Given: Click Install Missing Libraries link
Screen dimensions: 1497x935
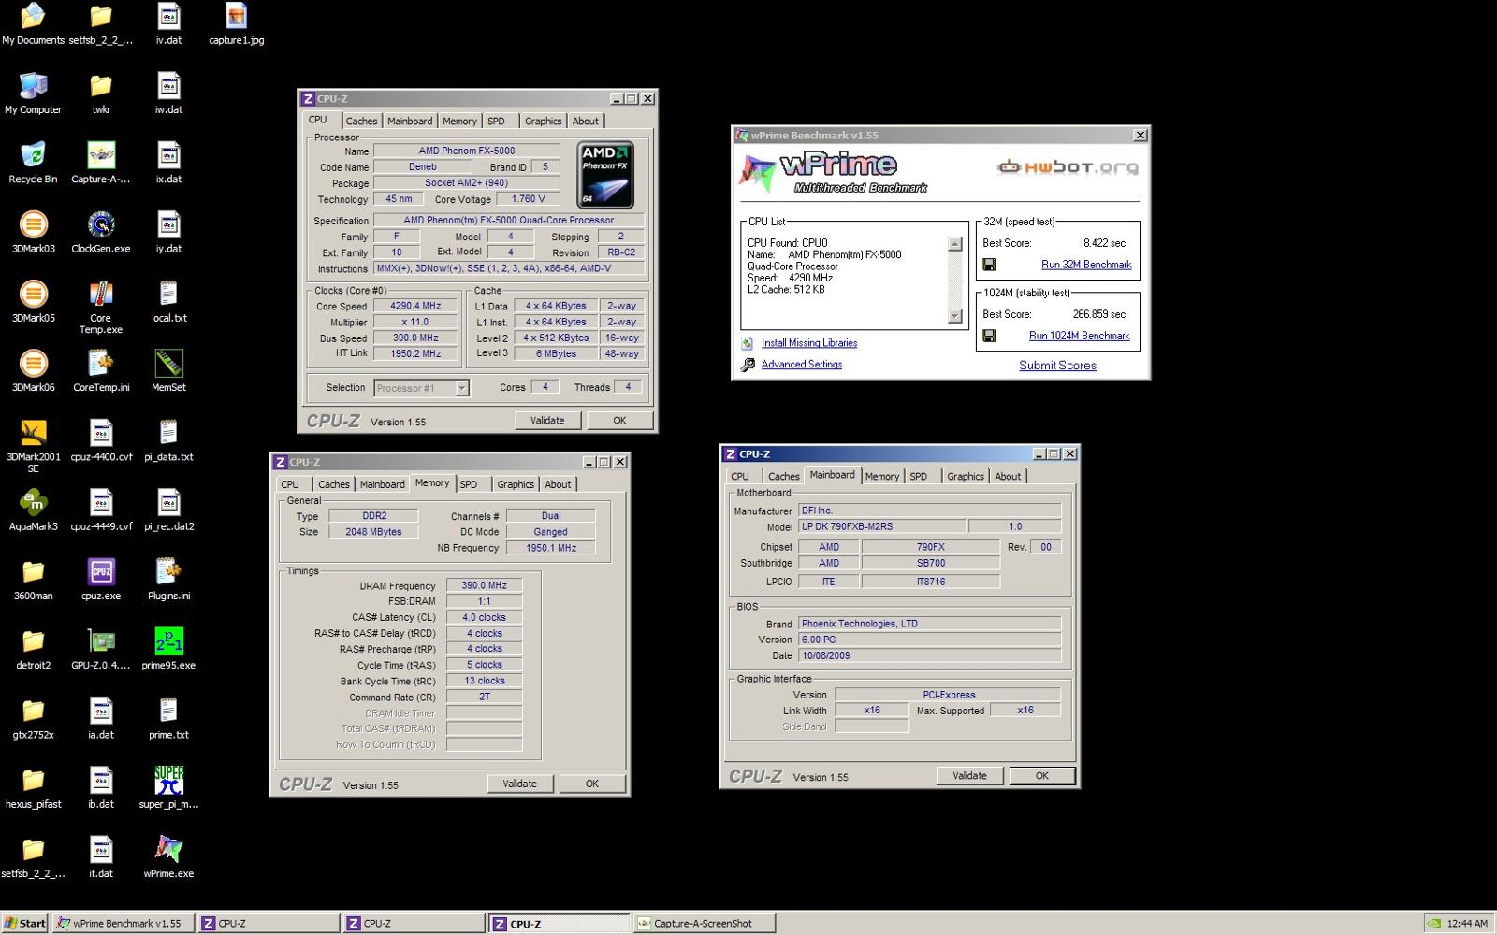Looking at the screenshot, I should pyautogui.click(x=809, y=343).
